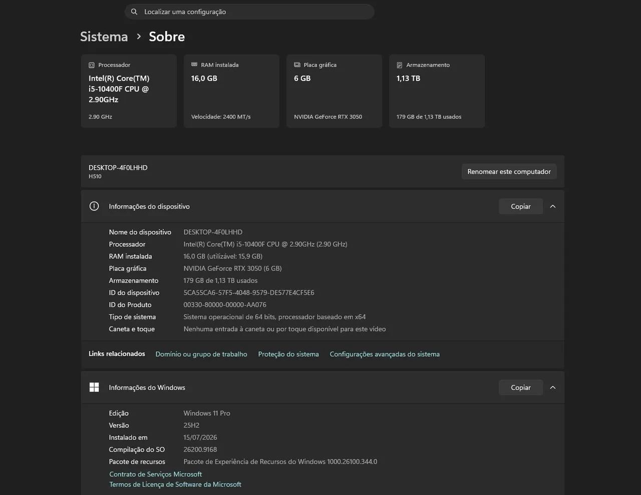The height and width of the screenshot is (495, 641).
Task: Select the Placa gráfica summary card
Action: (334, 91)
